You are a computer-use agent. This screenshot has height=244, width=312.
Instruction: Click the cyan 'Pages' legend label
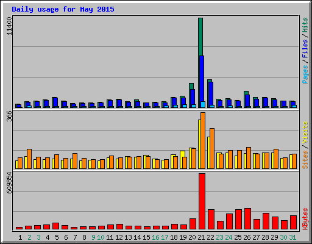pos(305,74)
